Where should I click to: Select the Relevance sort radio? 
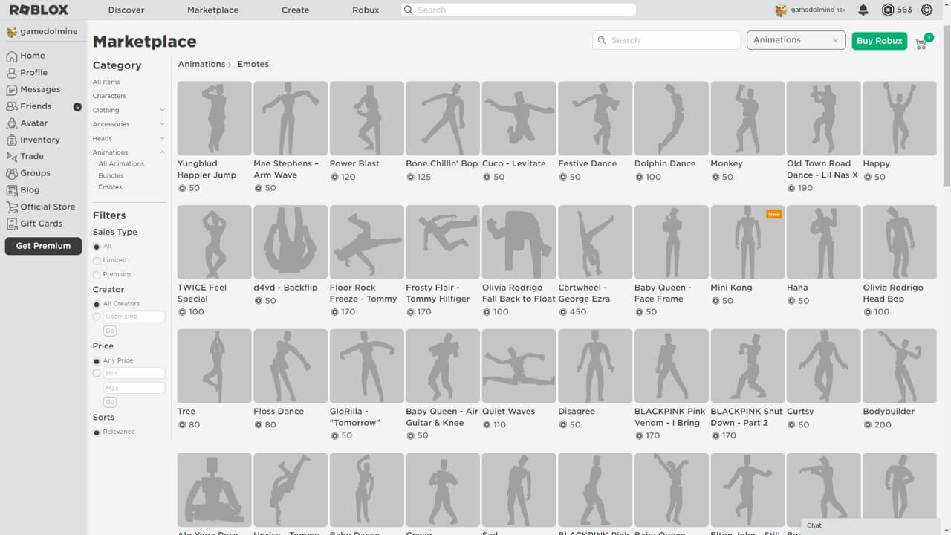[97, 432]
